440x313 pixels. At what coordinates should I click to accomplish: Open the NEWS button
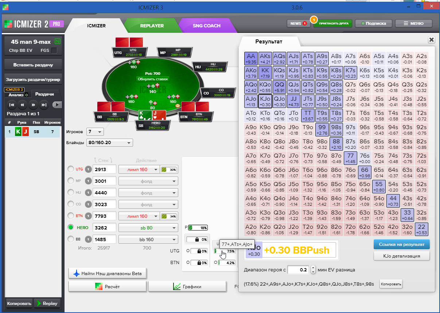299,23
